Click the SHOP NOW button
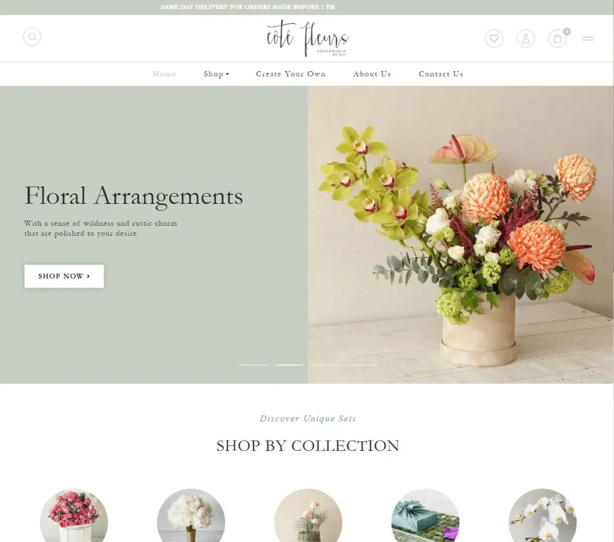This screenshot has width=614, height=542. click(64, 276)
